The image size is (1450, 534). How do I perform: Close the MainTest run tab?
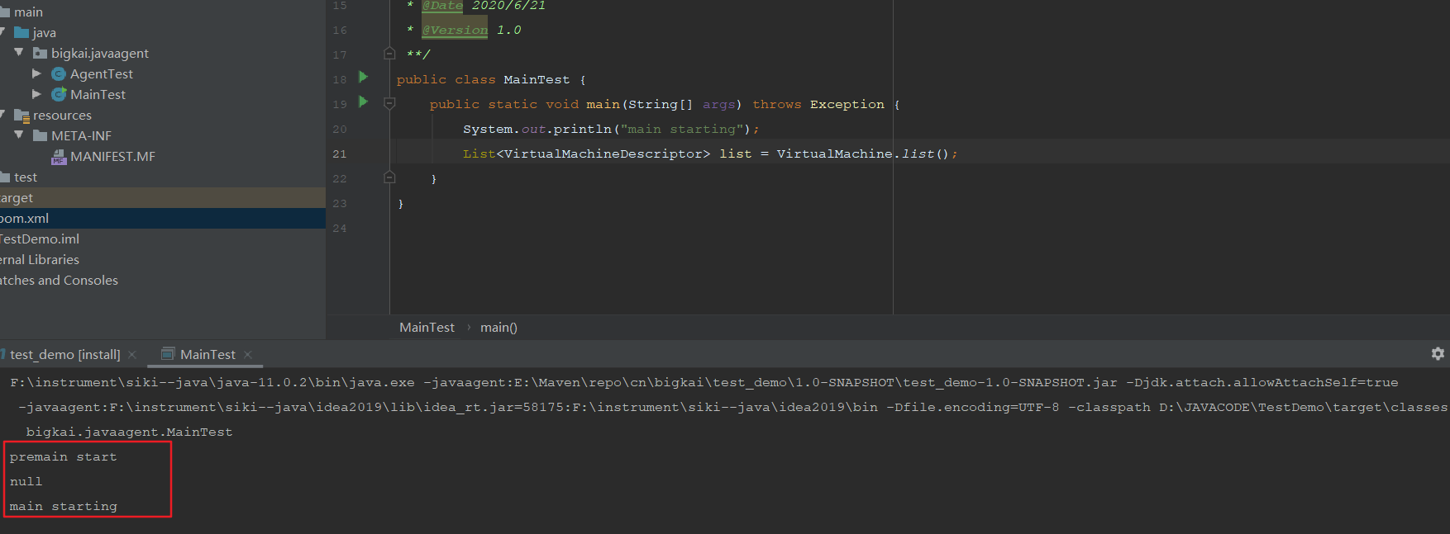click(x=247, y=355)
